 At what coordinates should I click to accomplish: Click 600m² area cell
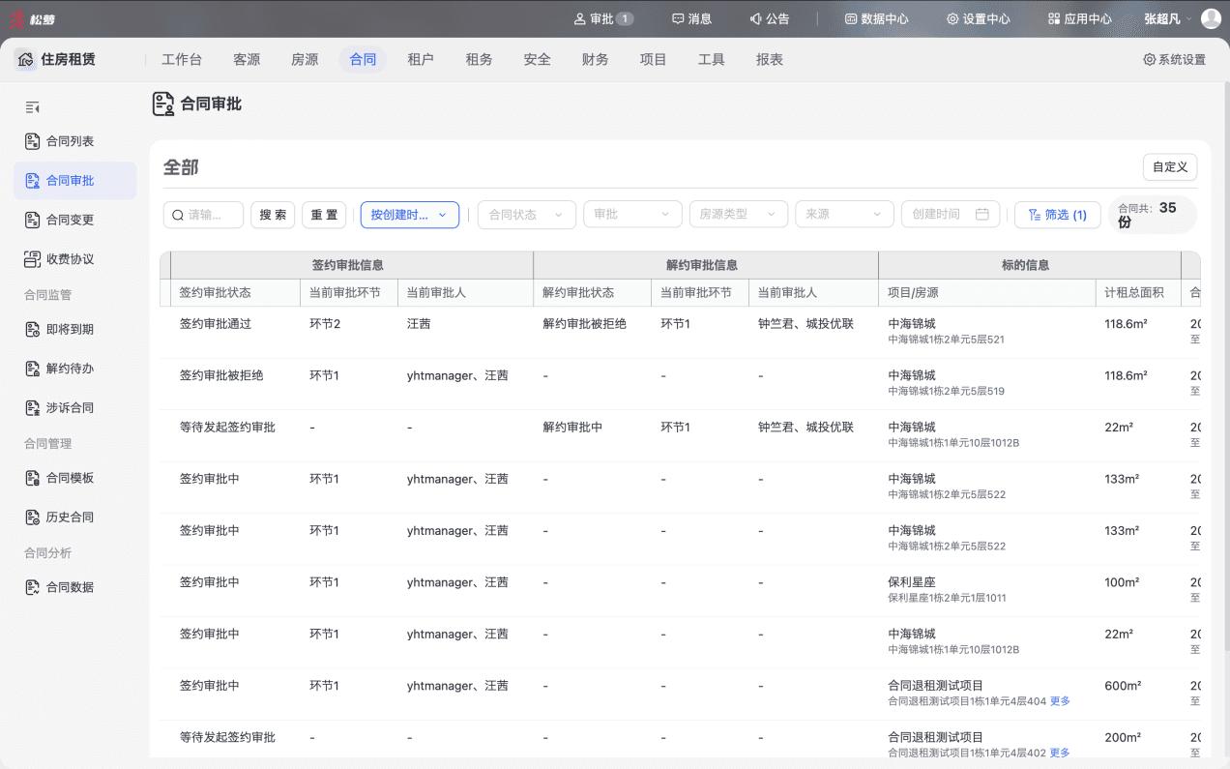1122,686
